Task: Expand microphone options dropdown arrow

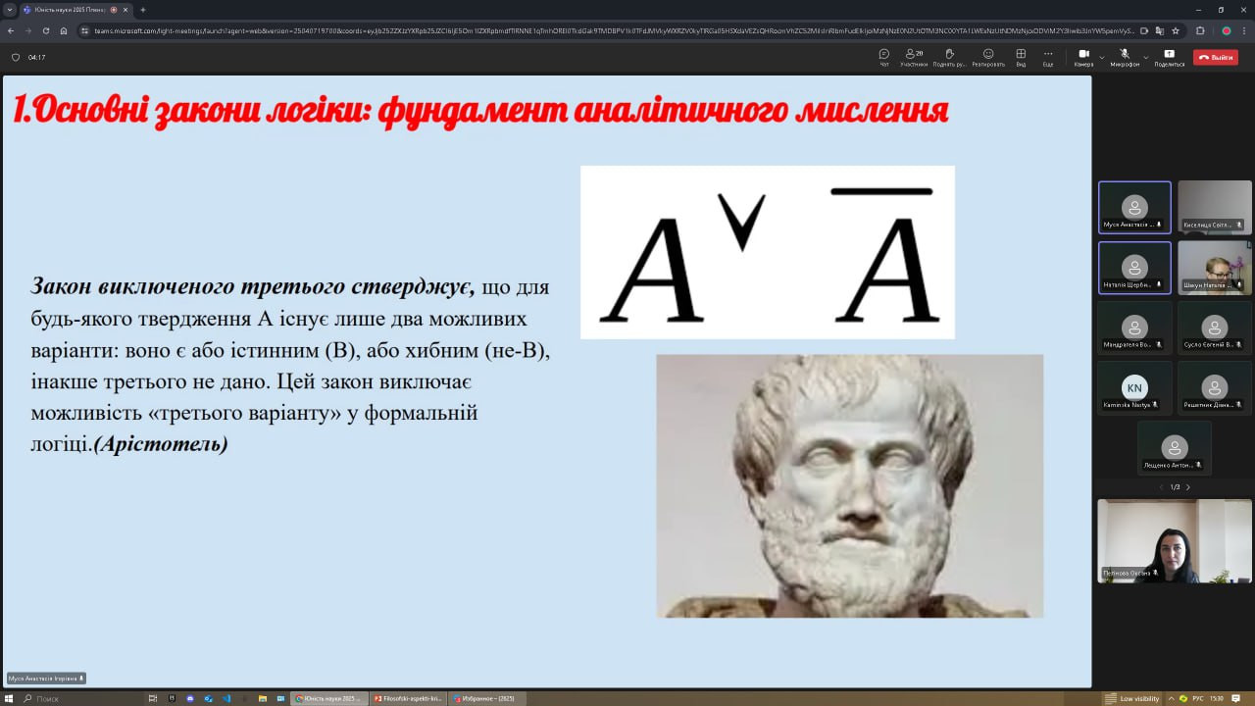Action: point(1145,57)
